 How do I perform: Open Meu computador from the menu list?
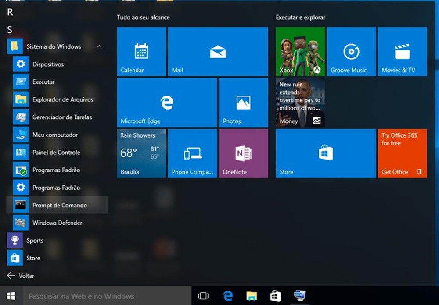pyautogui.click(x=54, y=135)
